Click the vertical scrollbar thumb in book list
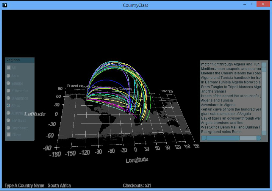This screenshot has width=272, height=191. pyautogui.click(x=264, y=70)
